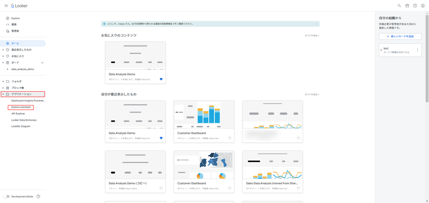
Task: Open Sales Data Analysis thumbnail
Action: tap(272, 165)
